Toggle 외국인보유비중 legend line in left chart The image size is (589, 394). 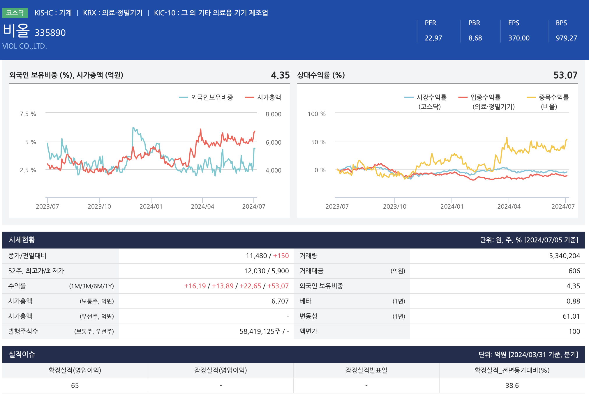coord(206,97)
